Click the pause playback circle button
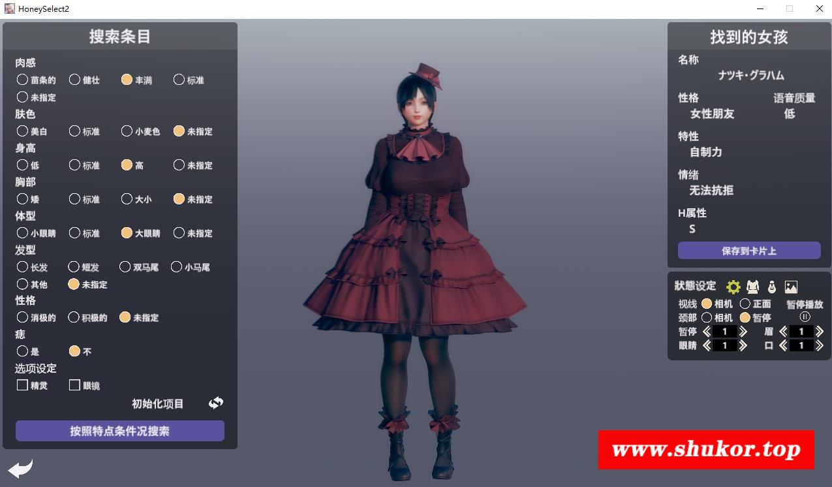832x487 pixels. 805,317
